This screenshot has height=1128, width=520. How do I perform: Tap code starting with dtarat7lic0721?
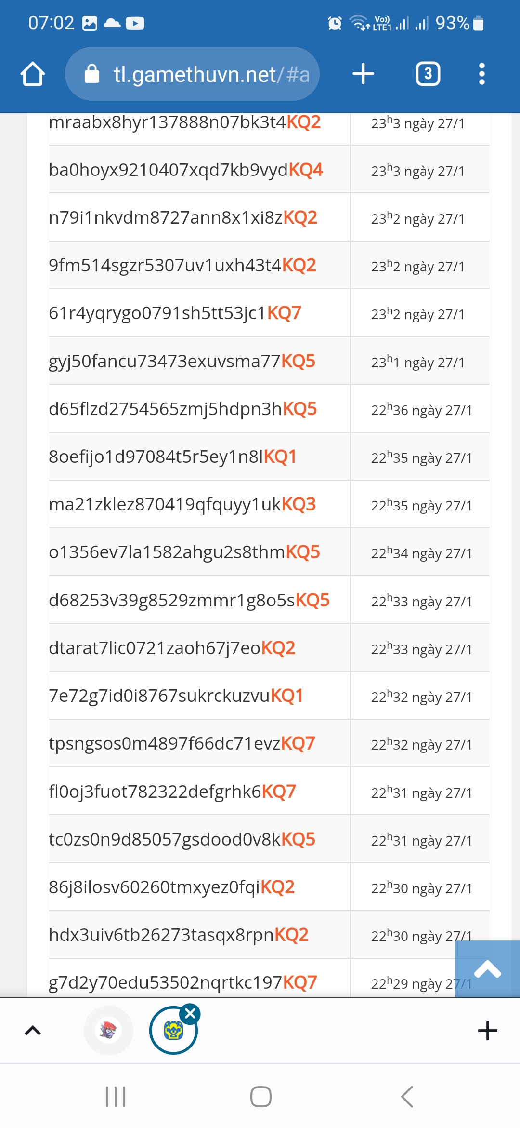(172, 648)
